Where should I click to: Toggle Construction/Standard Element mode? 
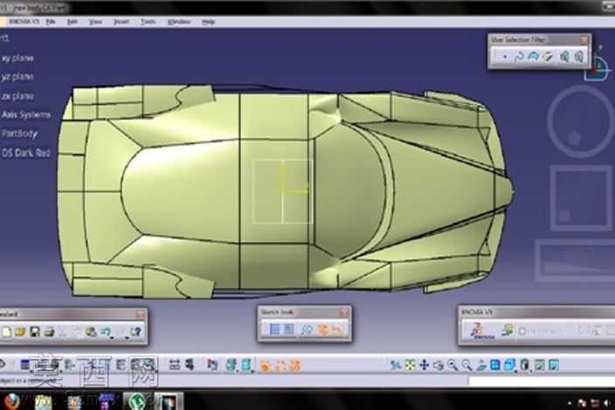pyautogui.click(x=307, y=330)
